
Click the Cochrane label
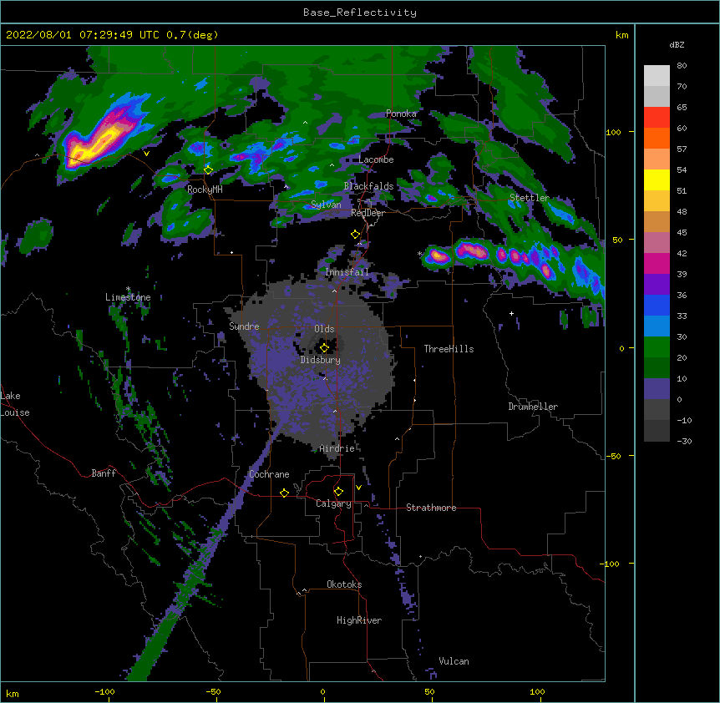click(269, 474)
